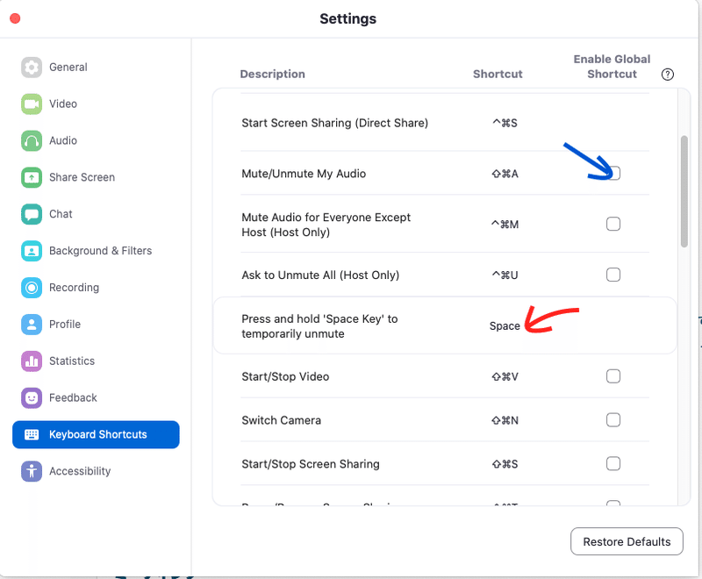Open the Chat bubble icon

(32, 214)
